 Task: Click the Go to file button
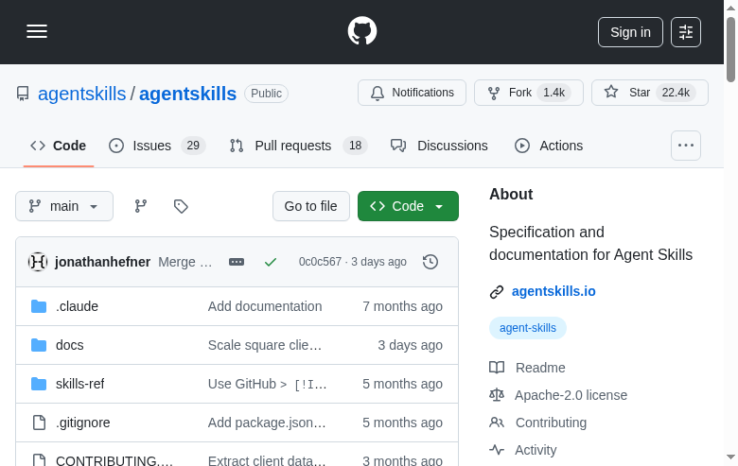[x=310, y=206]
